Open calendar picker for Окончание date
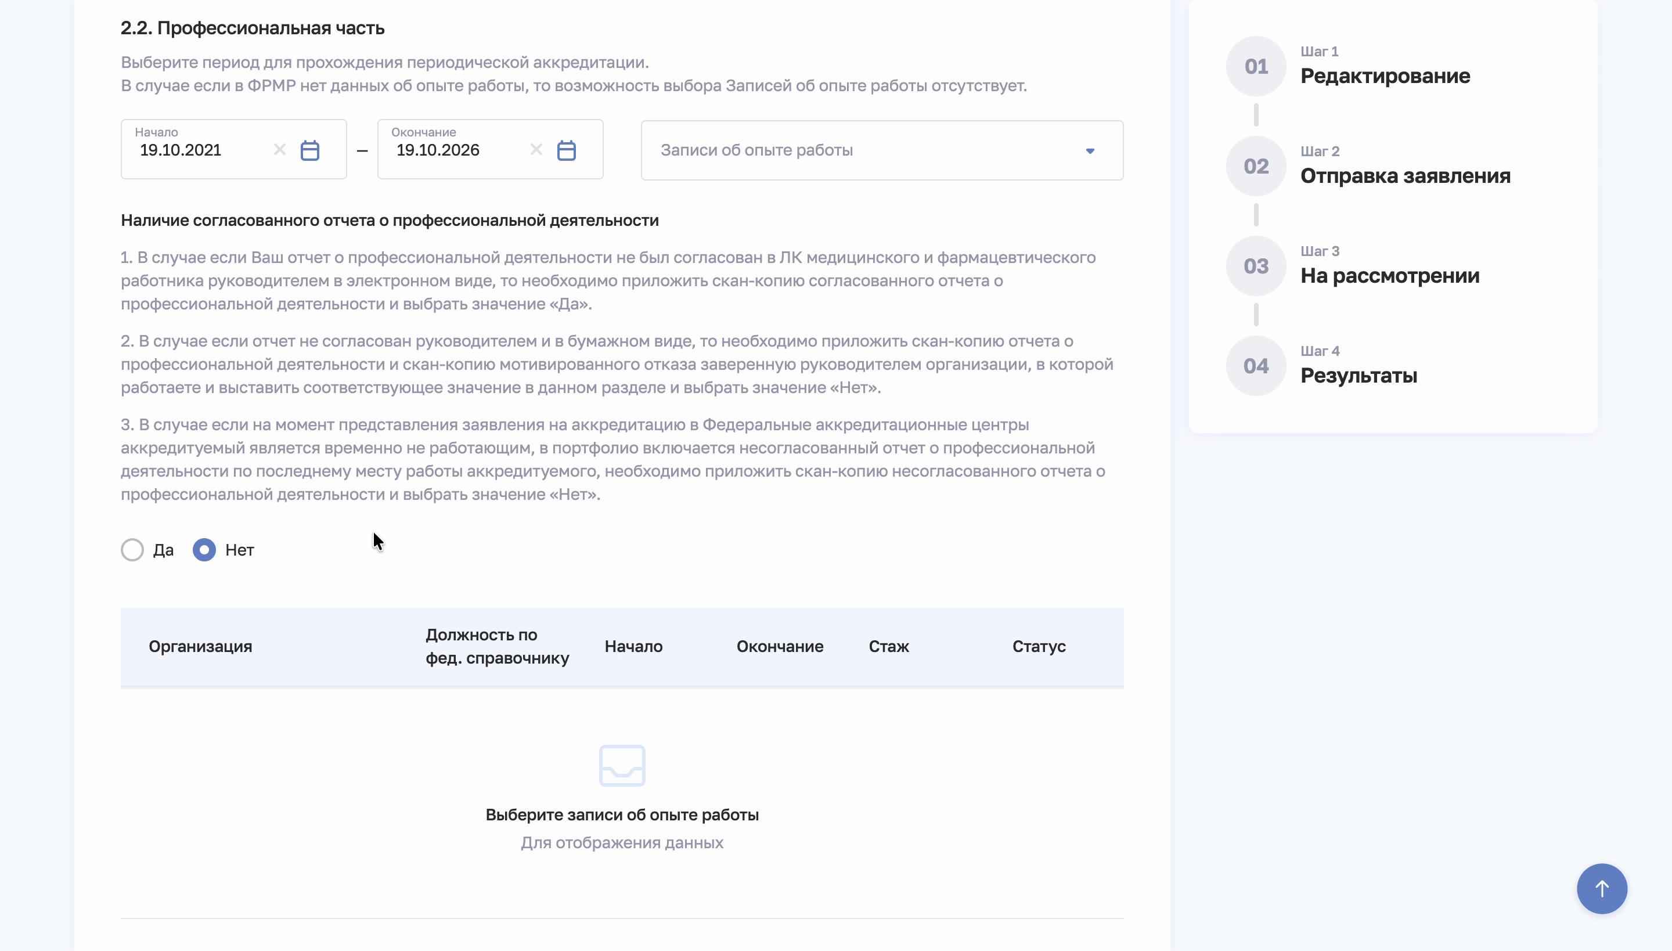Viewport: 1672px width, 951px height. [x=566, y=150]
